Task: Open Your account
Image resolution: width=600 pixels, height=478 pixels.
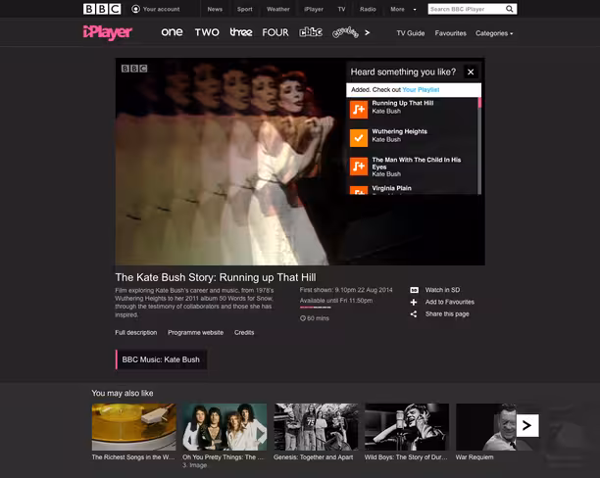Action: pos(161,9)
